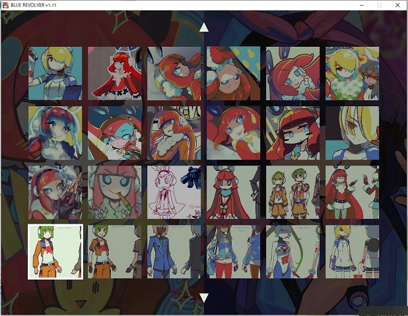Image resolution: width=408 pixels, height=316 pixels.
Task: Click the down arrow below the gallery
Action: click(204, 298)
